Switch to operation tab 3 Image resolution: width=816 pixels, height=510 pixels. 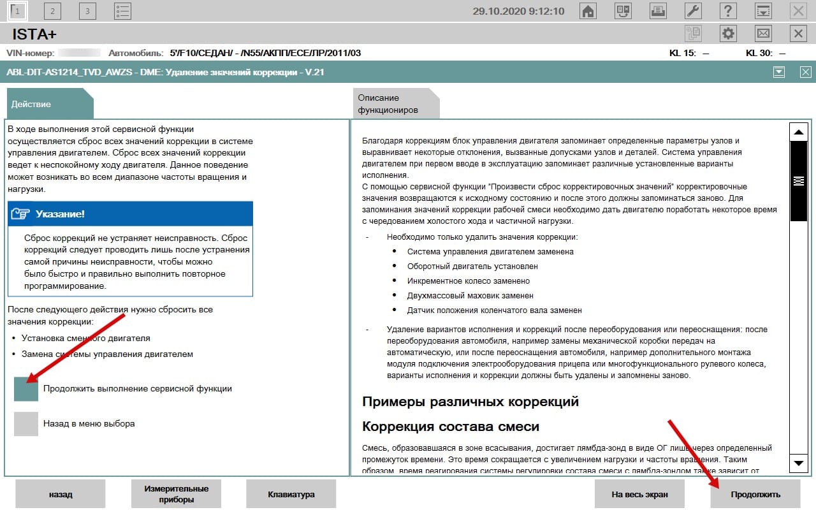(x=87, y=11)
